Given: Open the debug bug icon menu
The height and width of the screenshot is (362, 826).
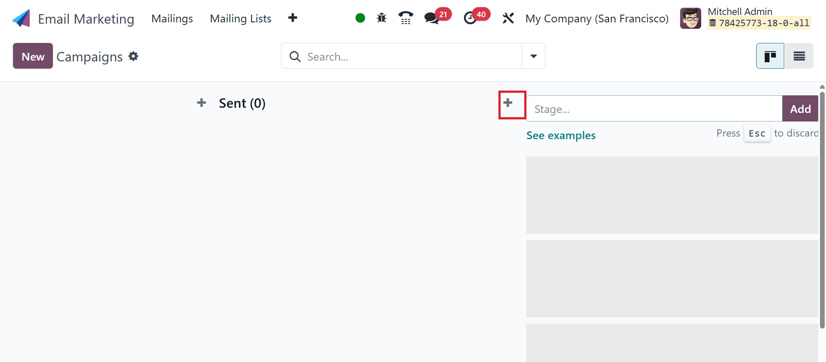Looking at the screenshot, I should click(x=381, y=18).
